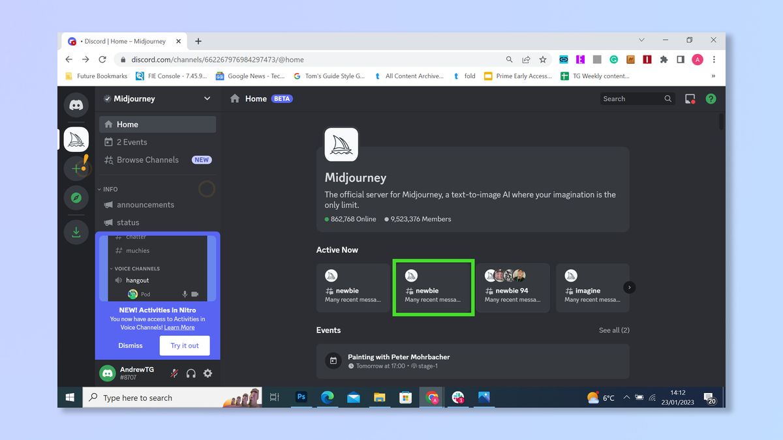Open the Discord home direct messages icon

(76, 105)
